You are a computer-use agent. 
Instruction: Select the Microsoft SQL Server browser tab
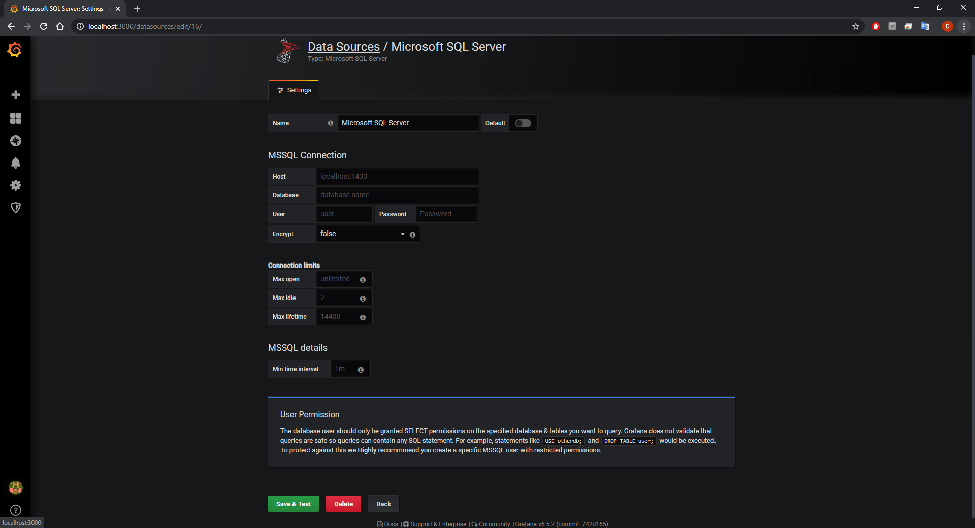point(65,9)
